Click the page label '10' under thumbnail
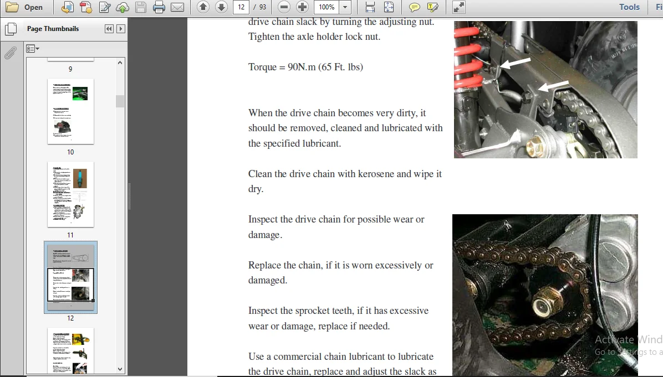 [x=70, y=152]
